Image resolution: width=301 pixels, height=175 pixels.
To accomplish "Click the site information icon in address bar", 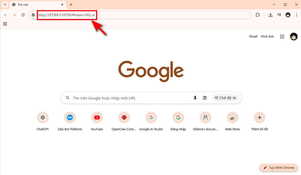I will point(33,15).
